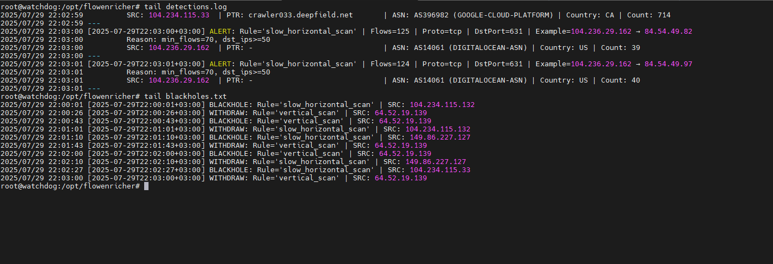This screenshot has height=264, width=773.
Task: Click the 'Flows=125' value
Action: pos(390,31)
